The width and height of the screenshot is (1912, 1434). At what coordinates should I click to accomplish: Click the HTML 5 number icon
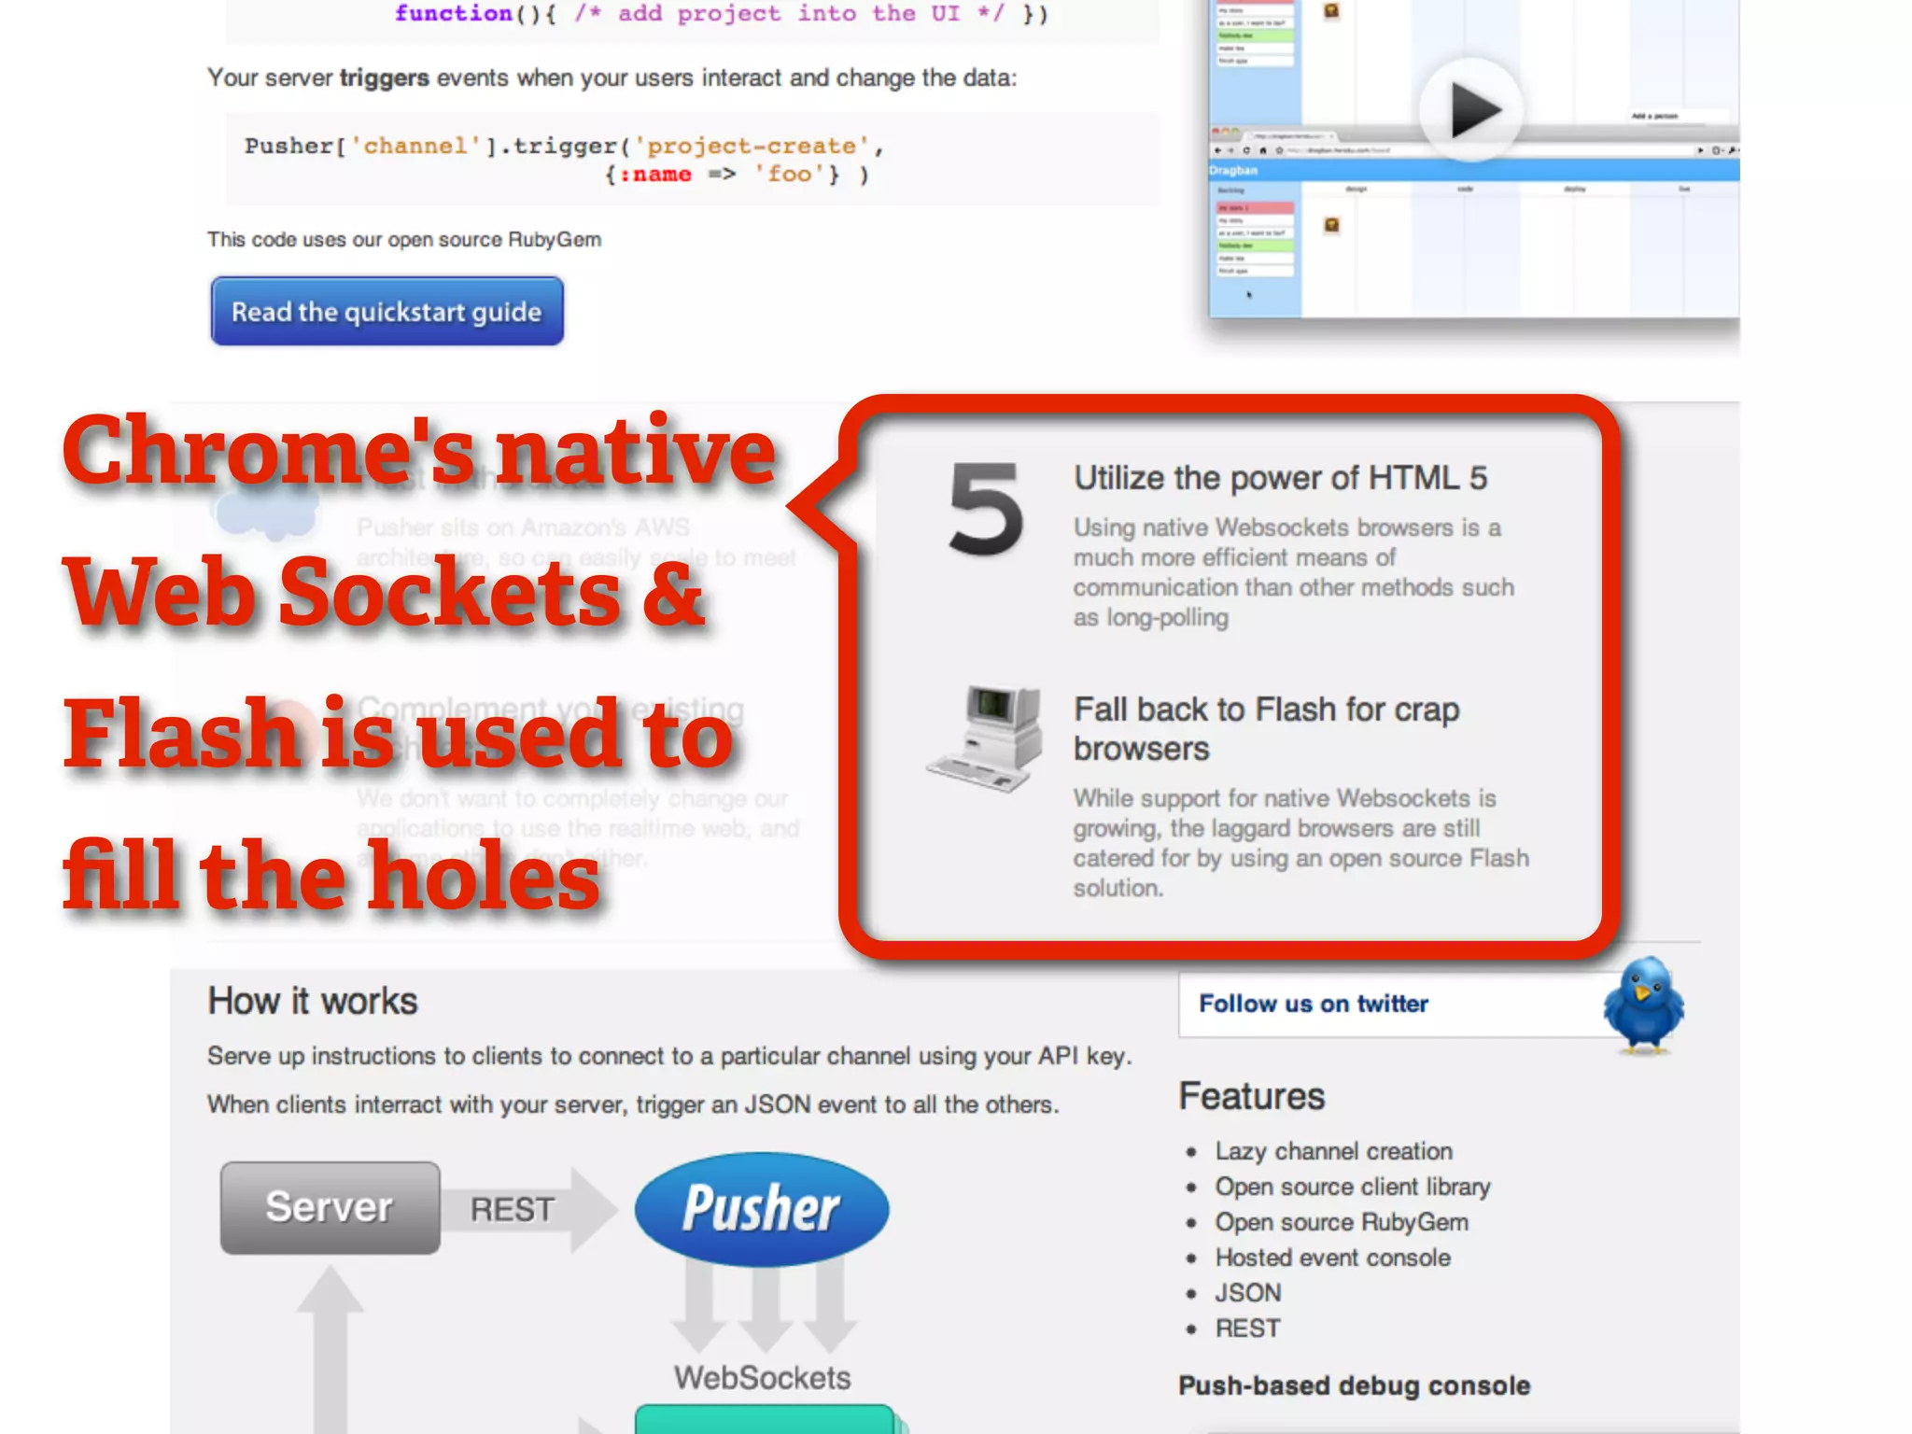pos(986,510)
